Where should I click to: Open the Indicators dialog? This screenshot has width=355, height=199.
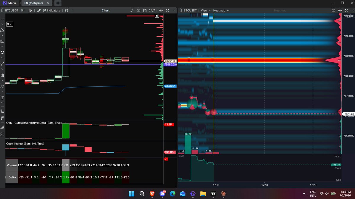(51, 10)
